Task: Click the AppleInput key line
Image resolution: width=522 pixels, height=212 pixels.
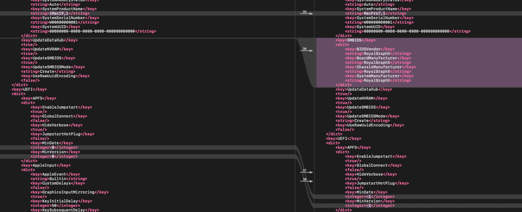Action: 46,165
